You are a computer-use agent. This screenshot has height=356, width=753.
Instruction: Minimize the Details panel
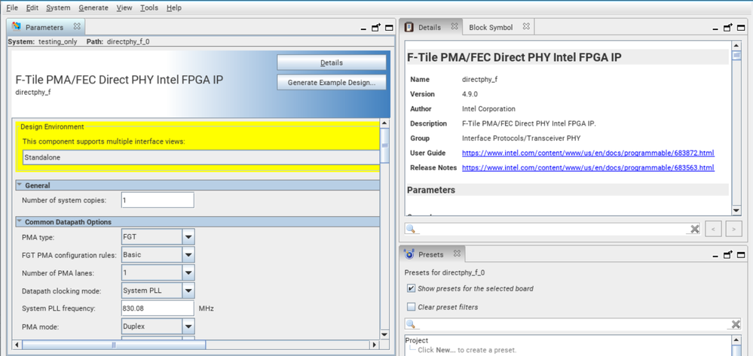coord(715,29)
